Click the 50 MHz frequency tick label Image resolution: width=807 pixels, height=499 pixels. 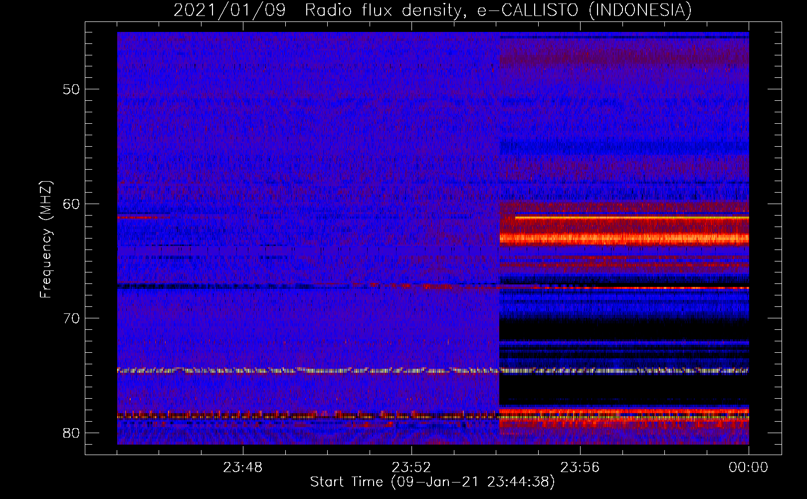71,89
